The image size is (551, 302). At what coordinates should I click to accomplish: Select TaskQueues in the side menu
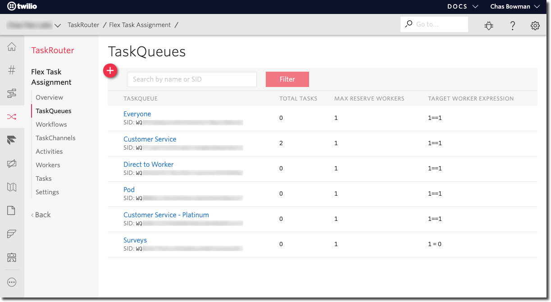(x=54, y=111)
